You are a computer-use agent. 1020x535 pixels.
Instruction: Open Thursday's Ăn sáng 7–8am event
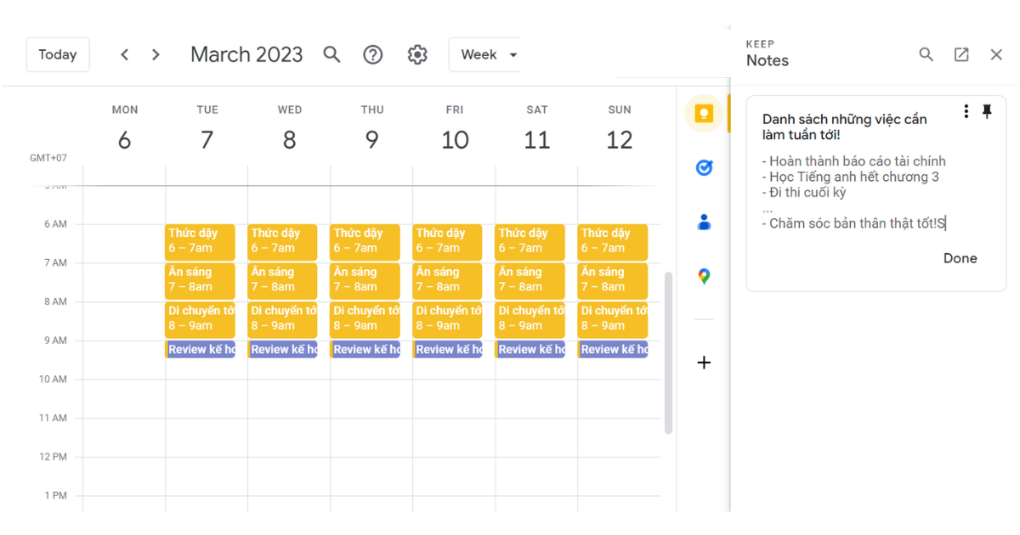tap(364, 279)
